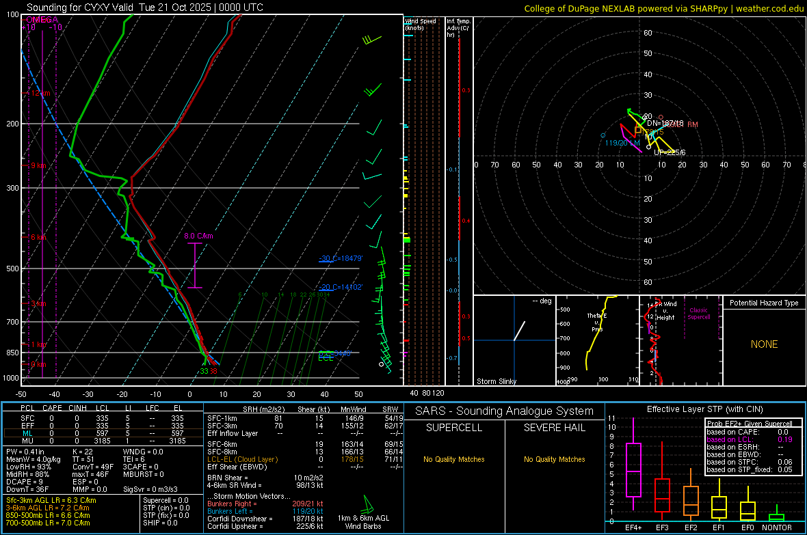Click the SARS Sounding Analogue System title
This screenshot has height=535, width=807.
coord(504,411)
